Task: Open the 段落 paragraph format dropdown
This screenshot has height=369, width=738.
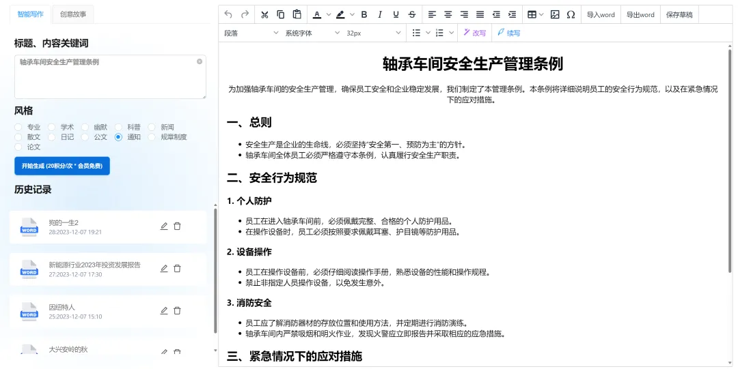Action: tap(251, 33)
